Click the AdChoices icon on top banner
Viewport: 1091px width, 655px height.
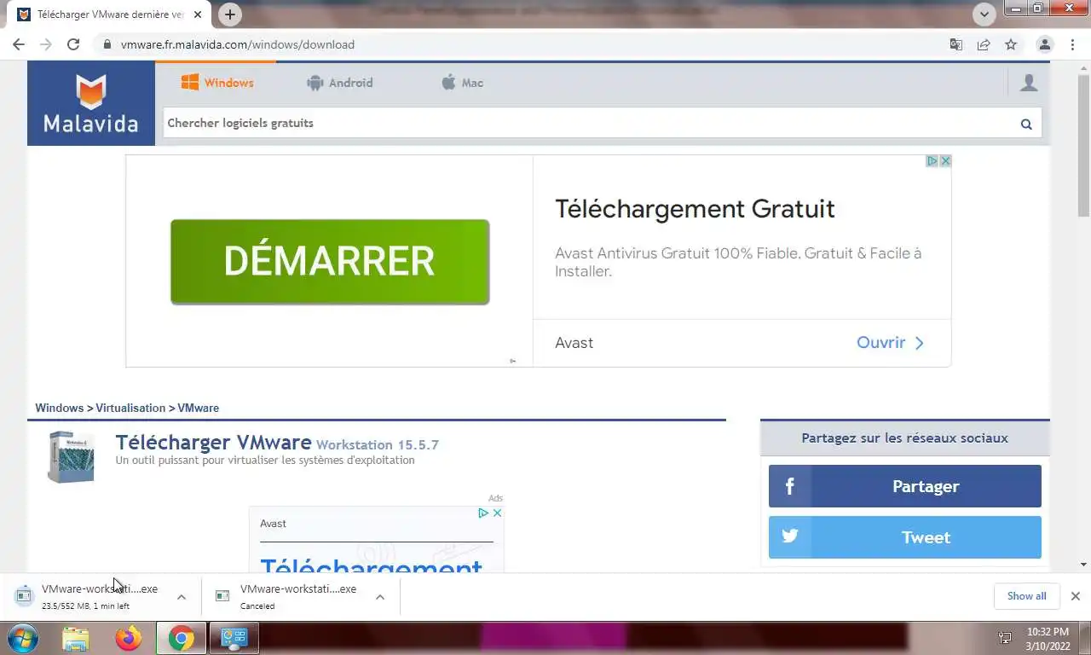932,160
